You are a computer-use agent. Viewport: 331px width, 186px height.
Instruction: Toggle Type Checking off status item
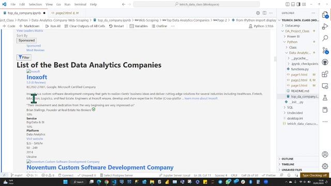click(x=314, y=175)
